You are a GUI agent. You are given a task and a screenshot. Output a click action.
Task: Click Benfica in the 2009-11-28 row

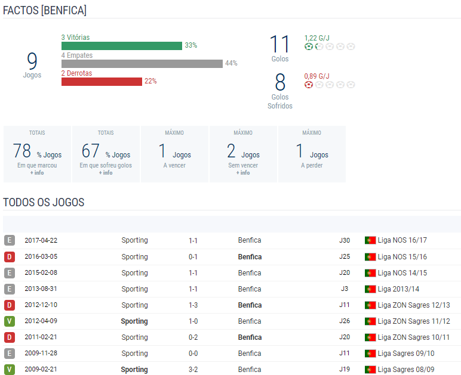[x=250, y=354]
